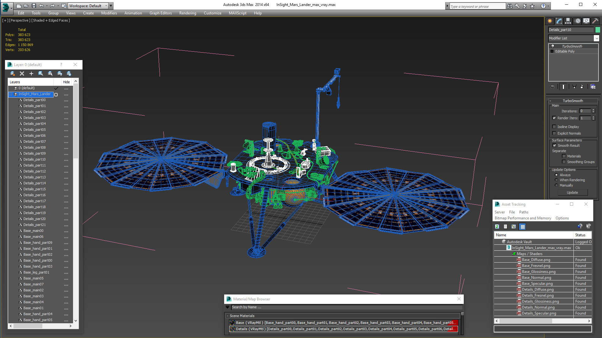Click binoculars search icon in title bar
The image size is (602, 338).
tap(510, 6)
